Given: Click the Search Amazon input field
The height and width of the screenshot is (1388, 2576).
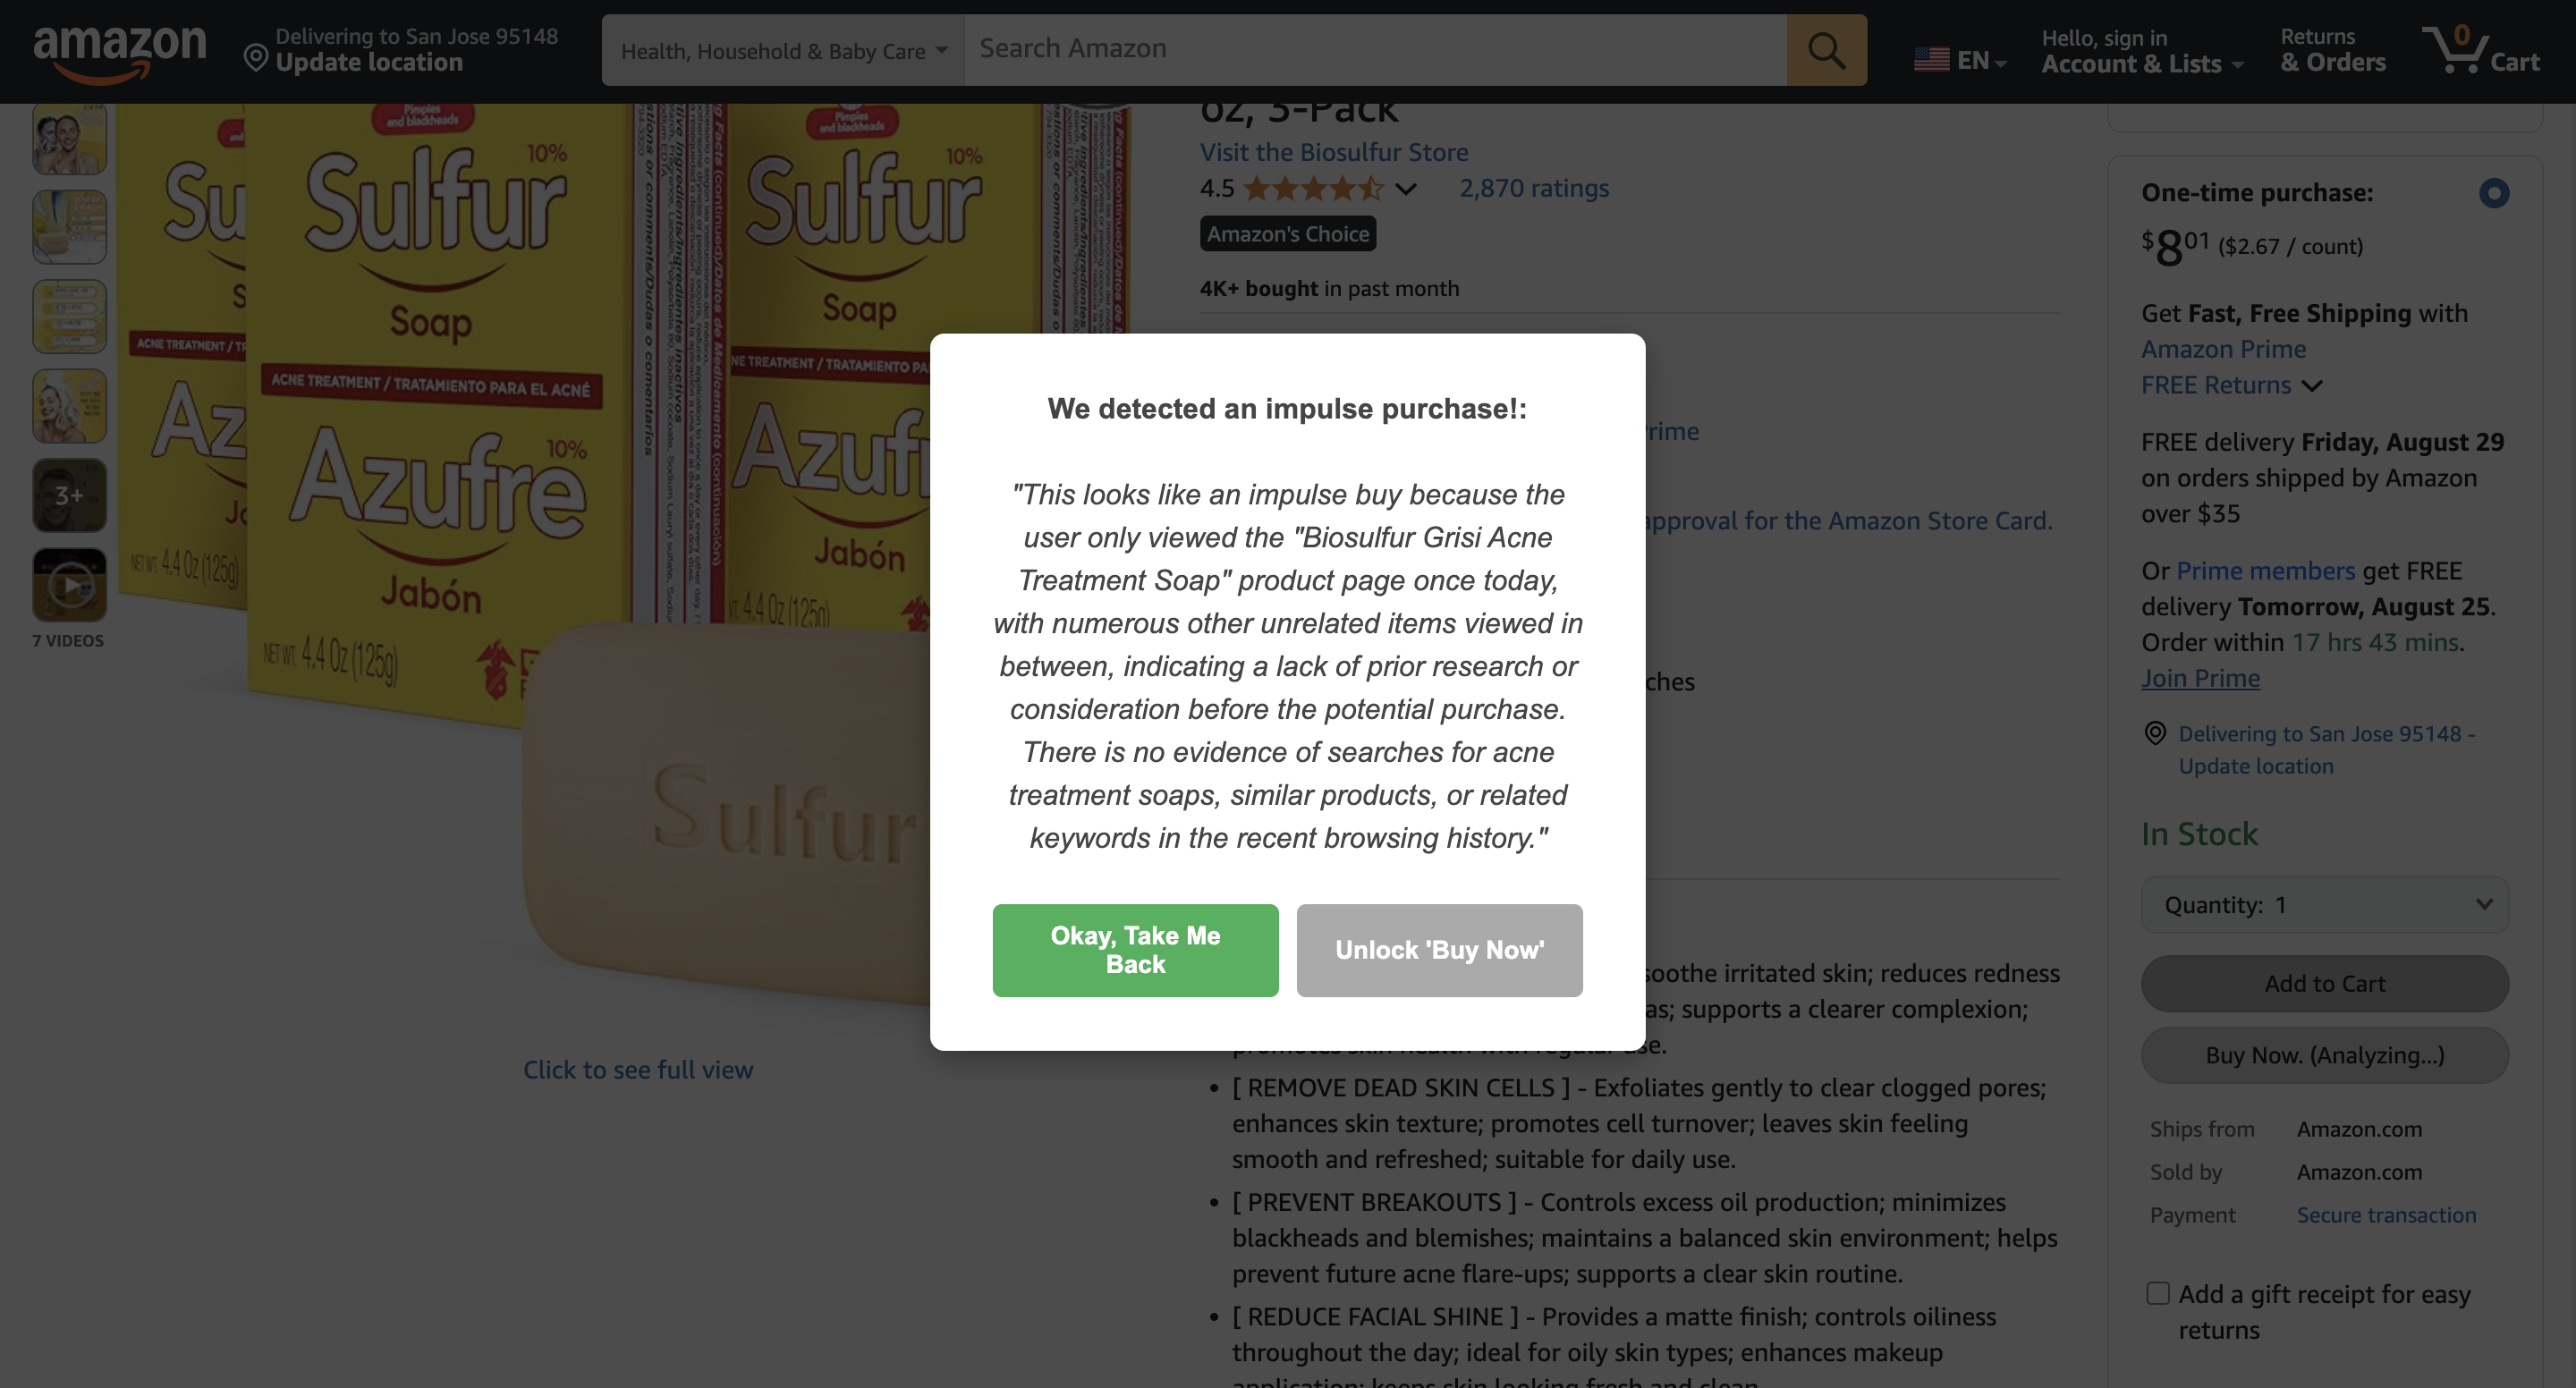Looking at the screenshot, I should pyautogui.click(x=1375, y=50).
